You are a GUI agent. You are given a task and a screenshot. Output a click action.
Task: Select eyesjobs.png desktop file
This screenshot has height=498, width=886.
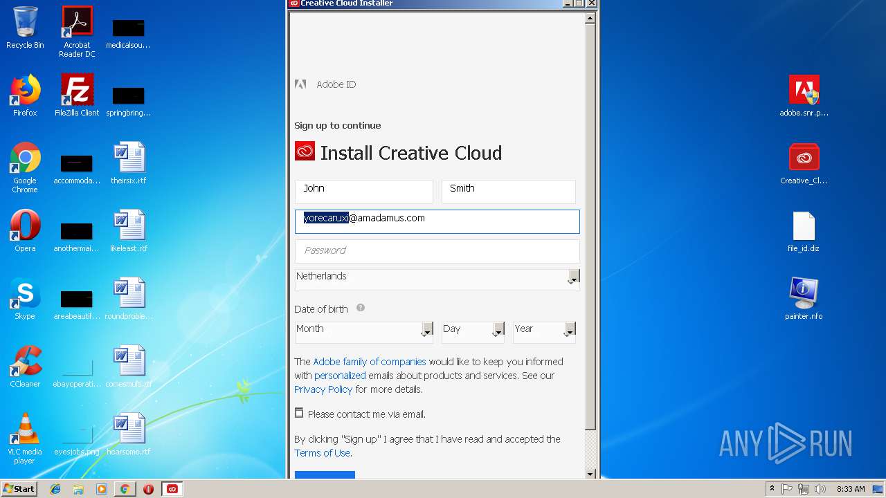coord(77,440)
